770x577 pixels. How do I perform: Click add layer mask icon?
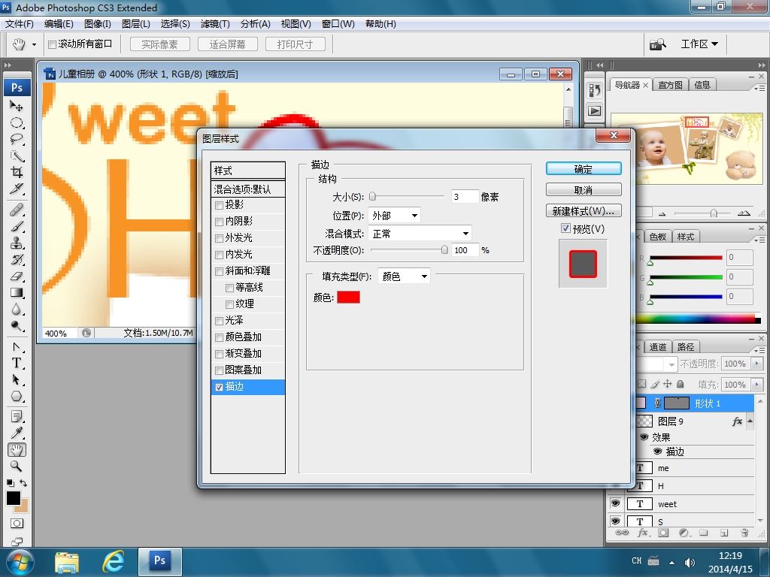[663, 533]
